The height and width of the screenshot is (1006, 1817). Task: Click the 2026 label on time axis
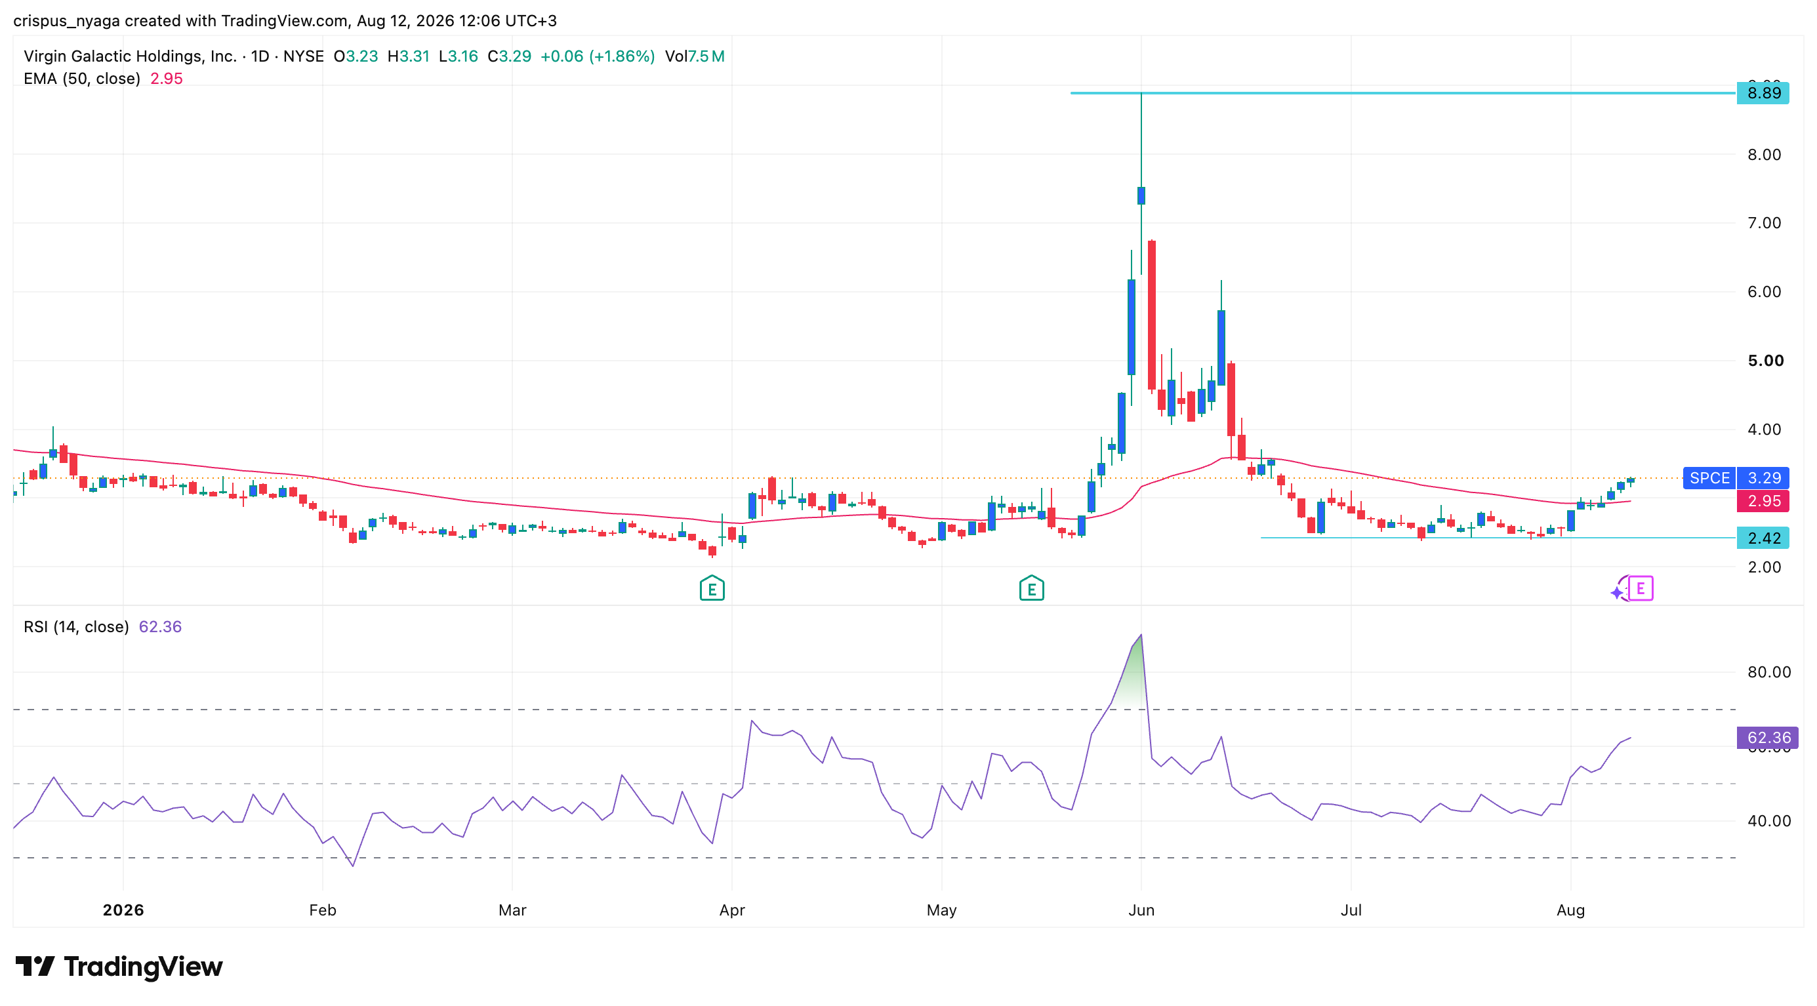tap(123, 910)
